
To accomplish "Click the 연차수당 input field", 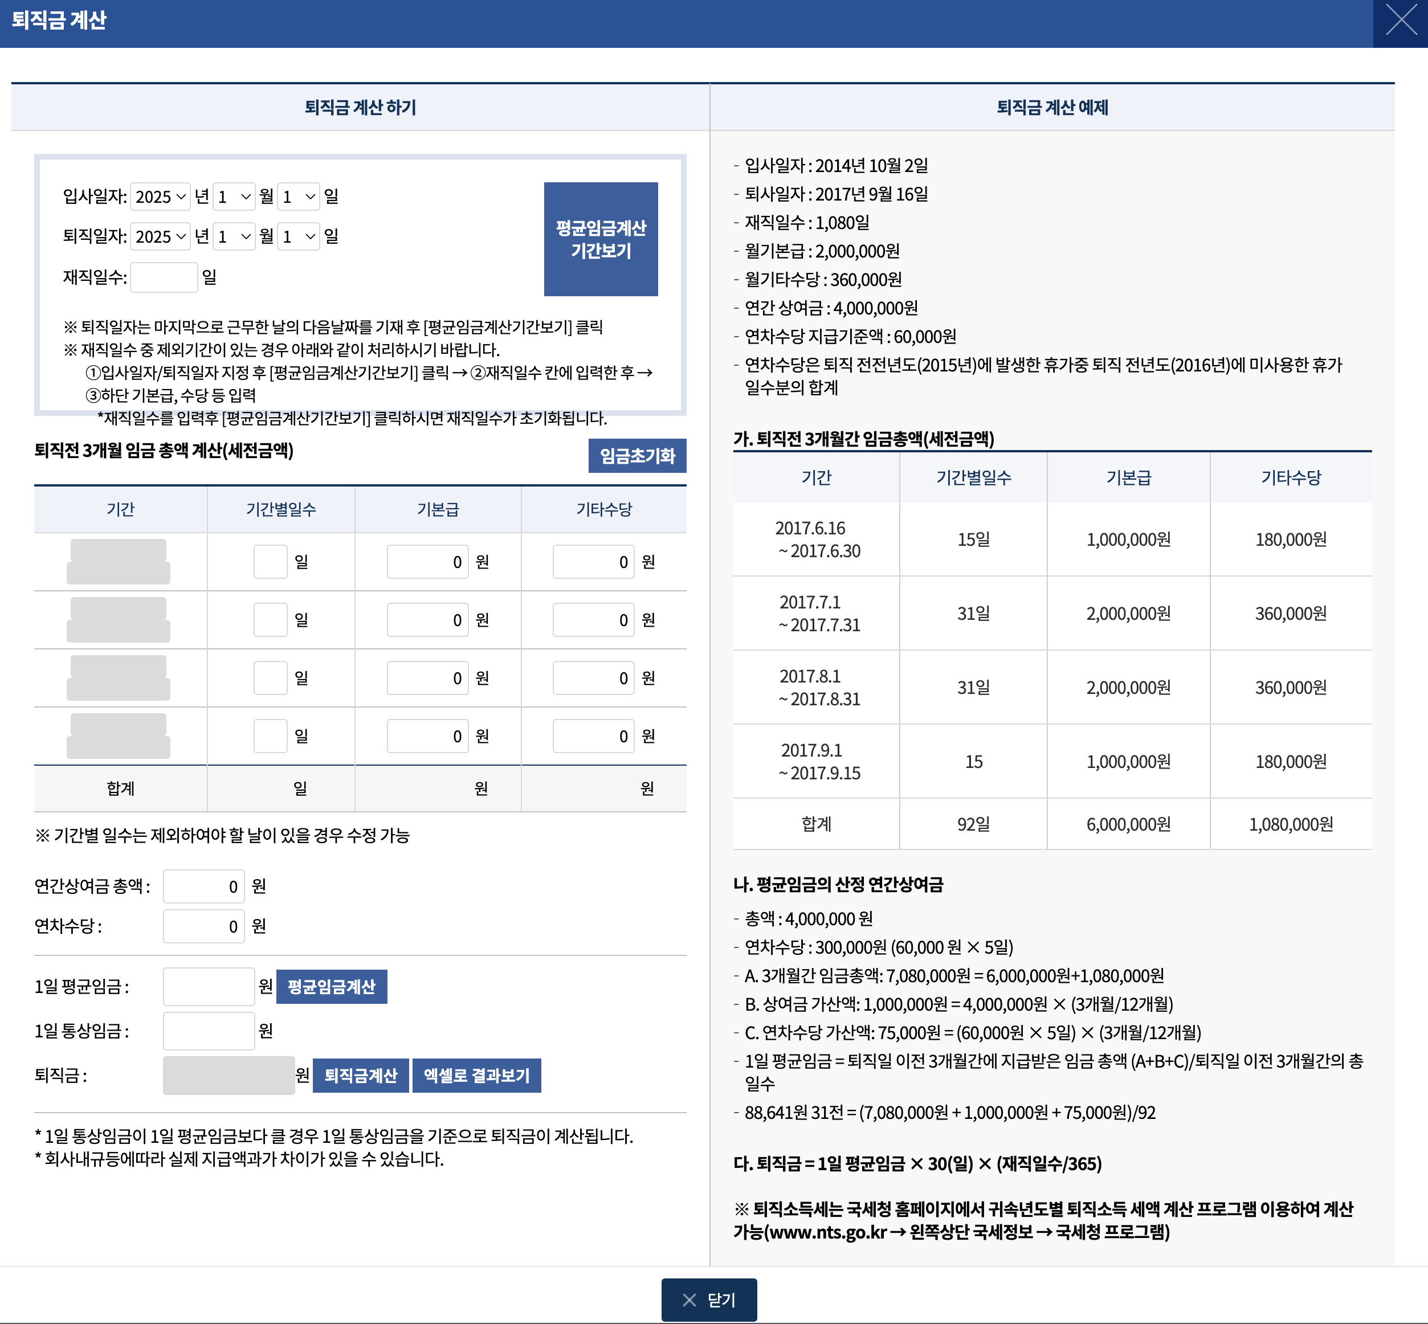I will coord(203,926).
